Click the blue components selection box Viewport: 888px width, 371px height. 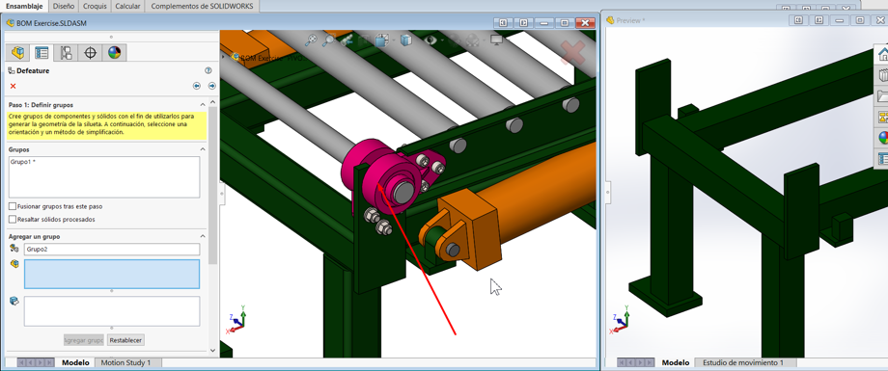[x=112, y=275]
